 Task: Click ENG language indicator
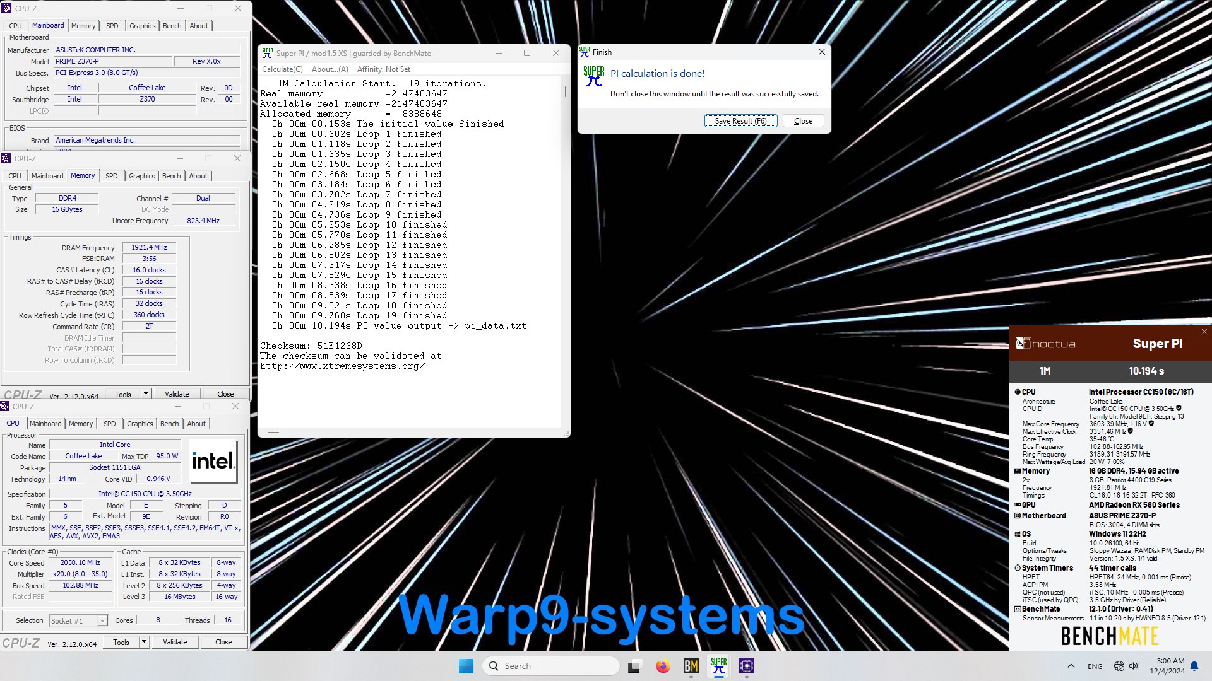1095,666
